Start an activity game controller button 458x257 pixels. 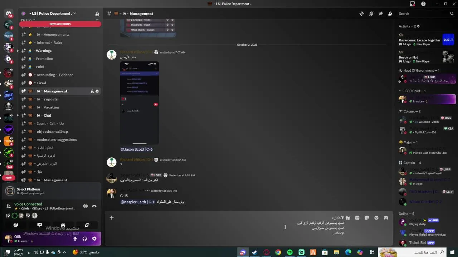[63, 225]
